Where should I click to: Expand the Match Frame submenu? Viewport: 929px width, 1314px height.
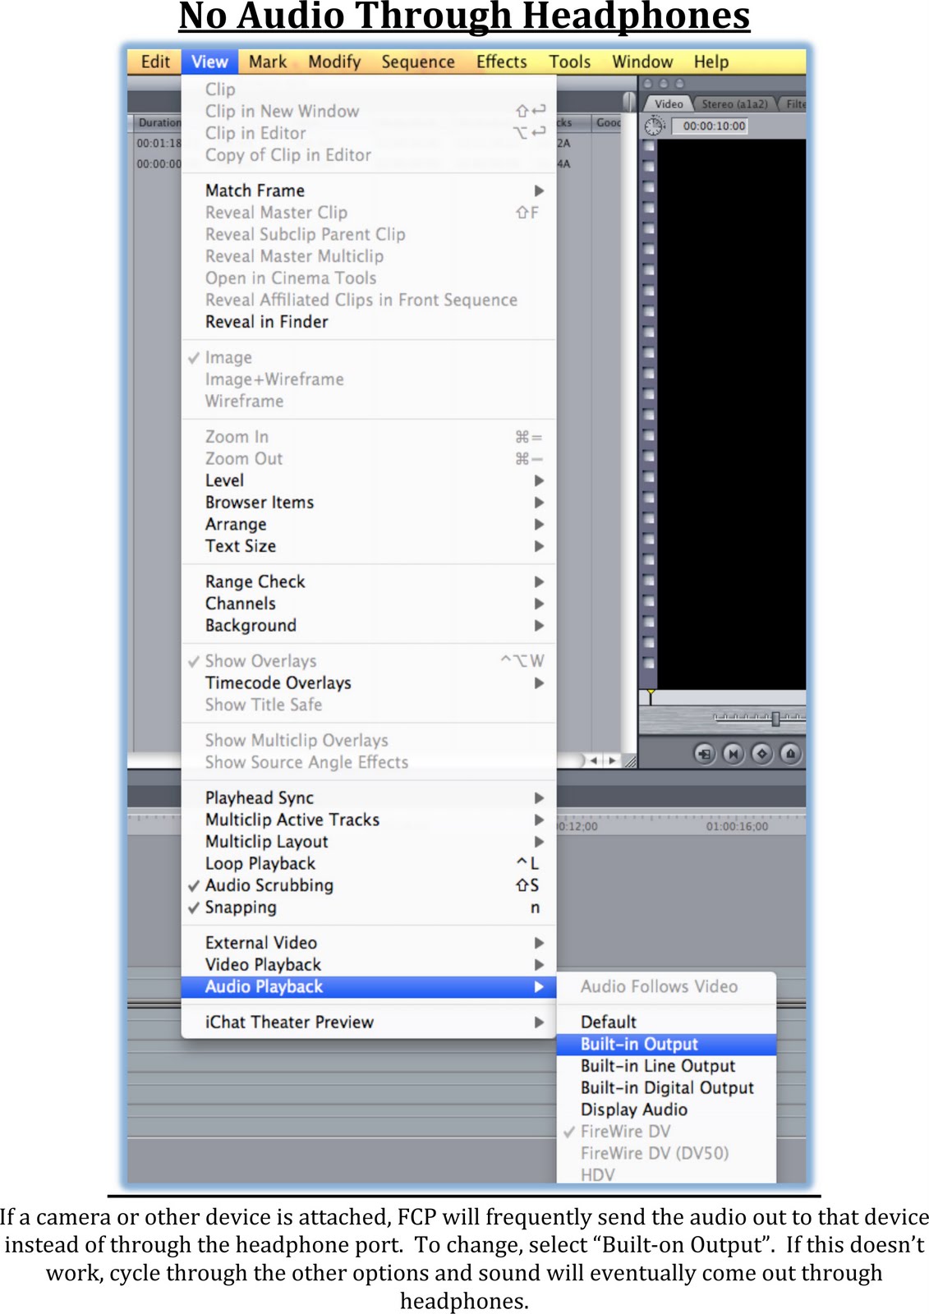point(368,191)
